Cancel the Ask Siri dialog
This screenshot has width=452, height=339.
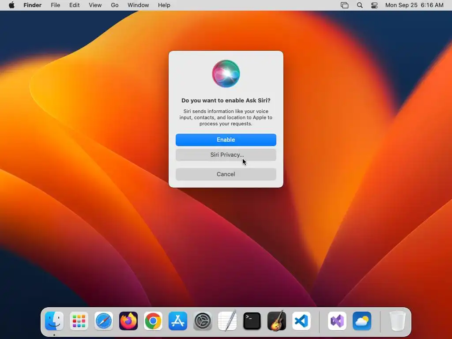point(226,174)
